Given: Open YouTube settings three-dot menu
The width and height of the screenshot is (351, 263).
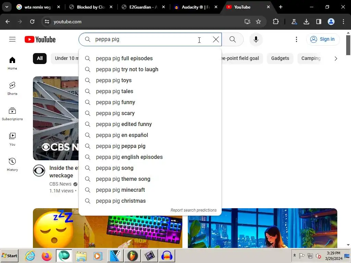Looking at the screenshot, I should tap(296, 39).
